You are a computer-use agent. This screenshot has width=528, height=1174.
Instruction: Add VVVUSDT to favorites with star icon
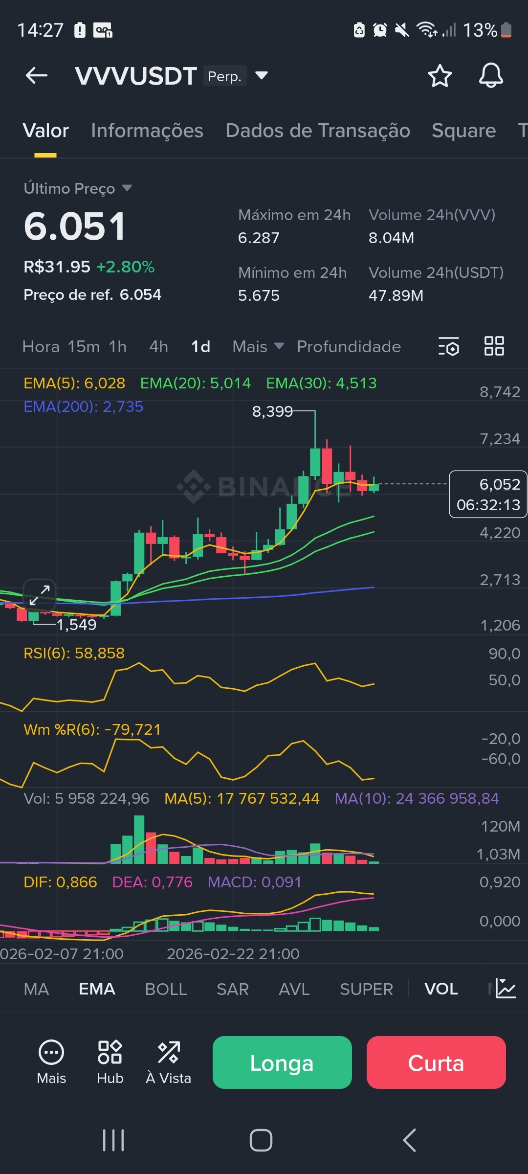[x=440, y=76]
